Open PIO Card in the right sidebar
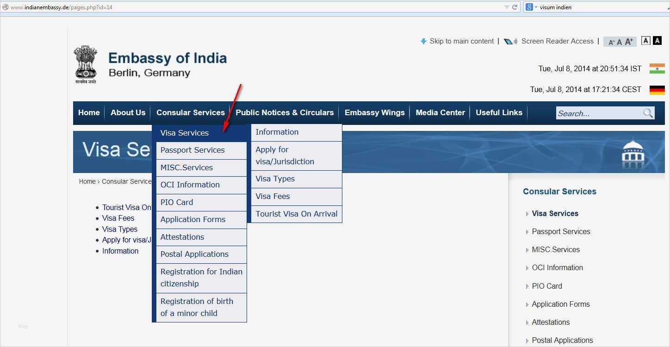 547,286
